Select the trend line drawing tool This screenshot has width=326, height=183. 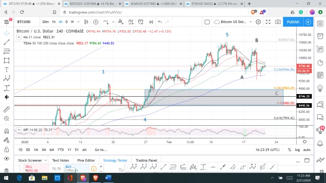point(6,42)
